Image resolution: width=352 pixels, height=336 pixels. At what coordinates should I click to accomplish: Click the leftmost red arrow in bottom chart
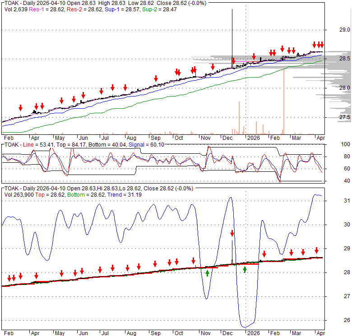point(9,277)
